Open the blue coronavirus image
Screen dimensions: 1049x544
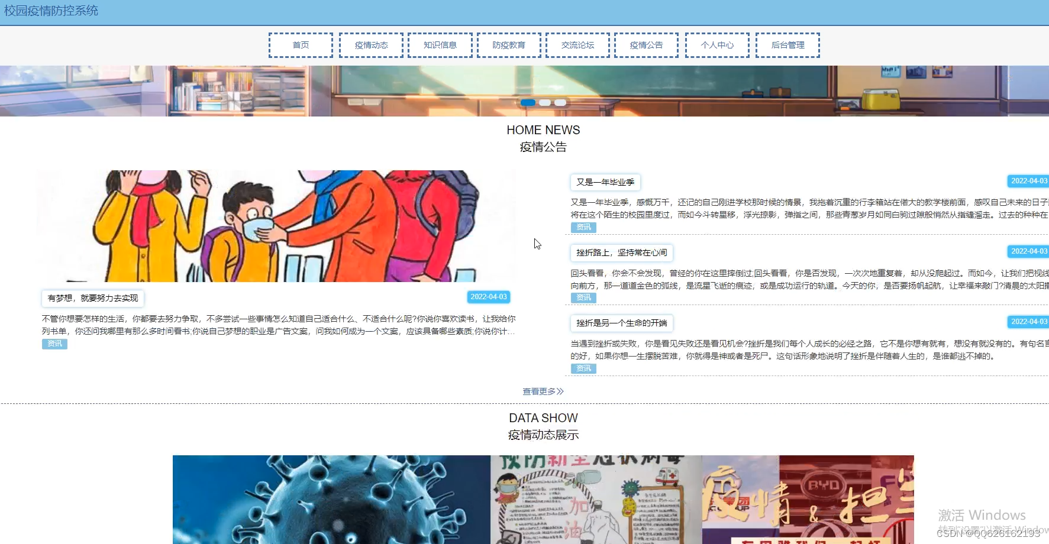(331, 500)
